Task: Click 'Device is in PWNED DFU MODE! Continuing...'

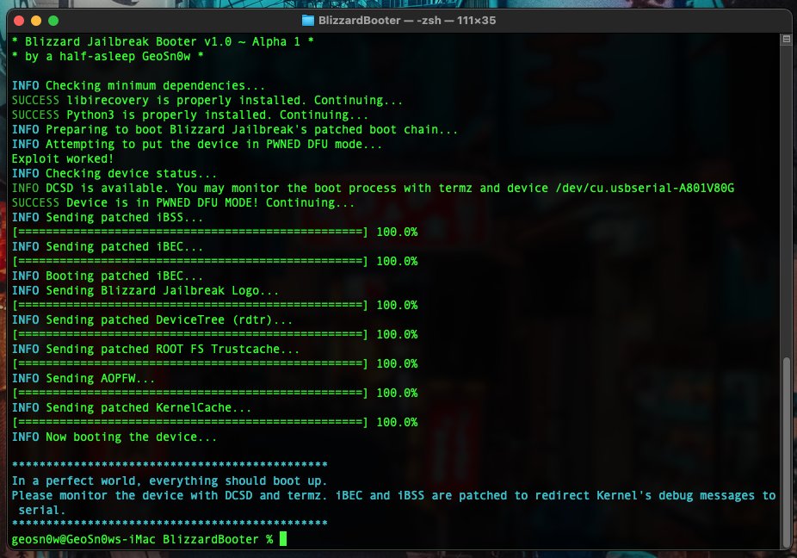Action: click(x=210, y=203)
